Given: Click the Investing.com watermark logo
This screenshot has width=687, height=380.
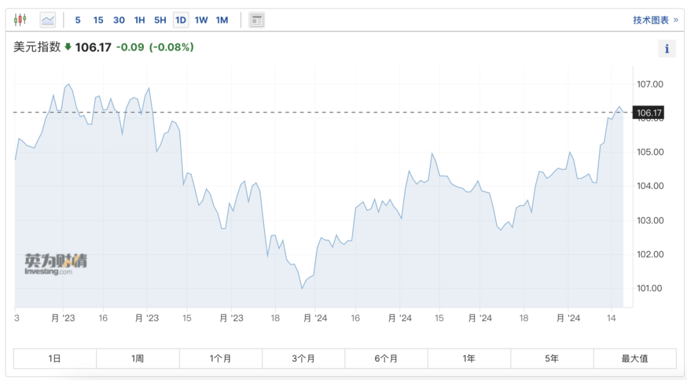Looking at the screenshot, I should pos(56,264).
